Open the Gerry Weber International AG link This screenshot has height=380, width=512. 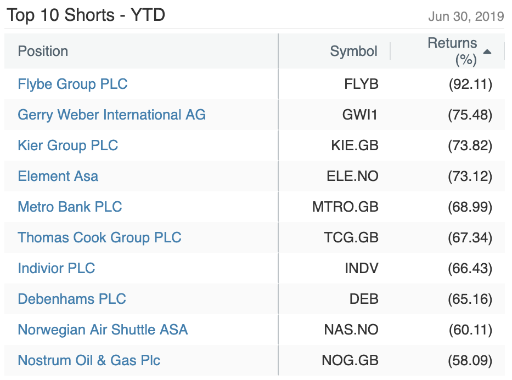[x=111, y=115]
